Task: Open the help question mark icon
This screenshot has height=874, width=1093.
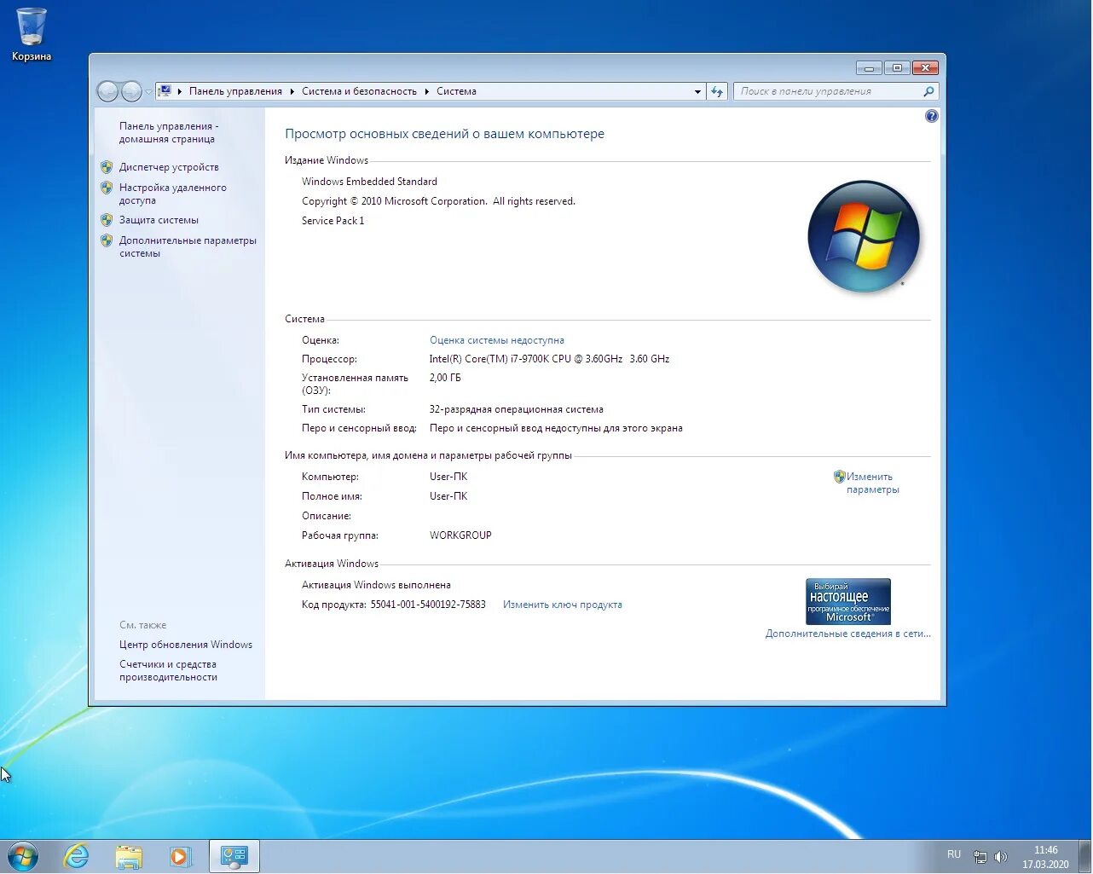Action: (931, 116)
